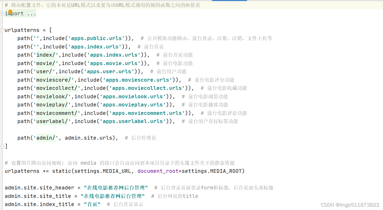The height and width of the screenshot is (210, 383).
Task: Click 'apps.moviecollect.urls' string
Action: (147, 88)
